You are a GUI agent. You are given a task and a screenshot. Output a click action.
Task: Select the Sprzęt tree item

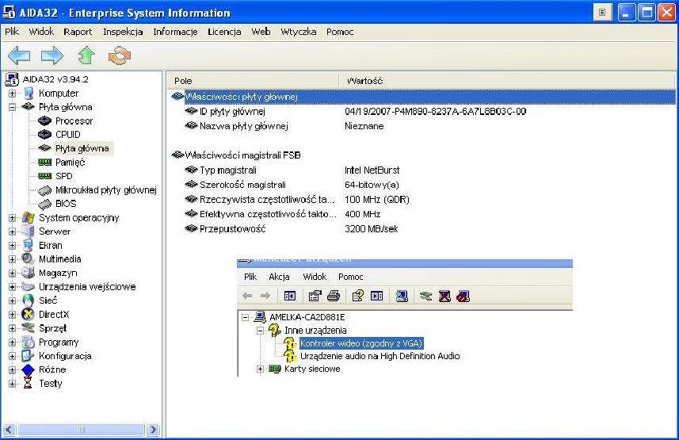pos(53,328)
